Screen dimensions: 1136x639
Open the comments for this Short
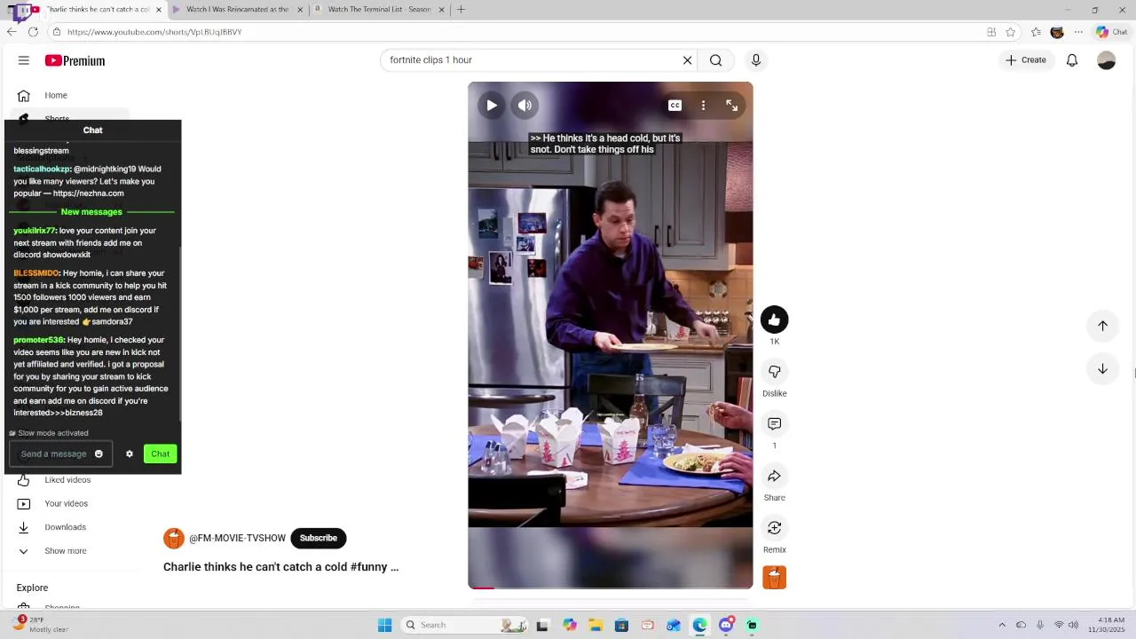775,424
